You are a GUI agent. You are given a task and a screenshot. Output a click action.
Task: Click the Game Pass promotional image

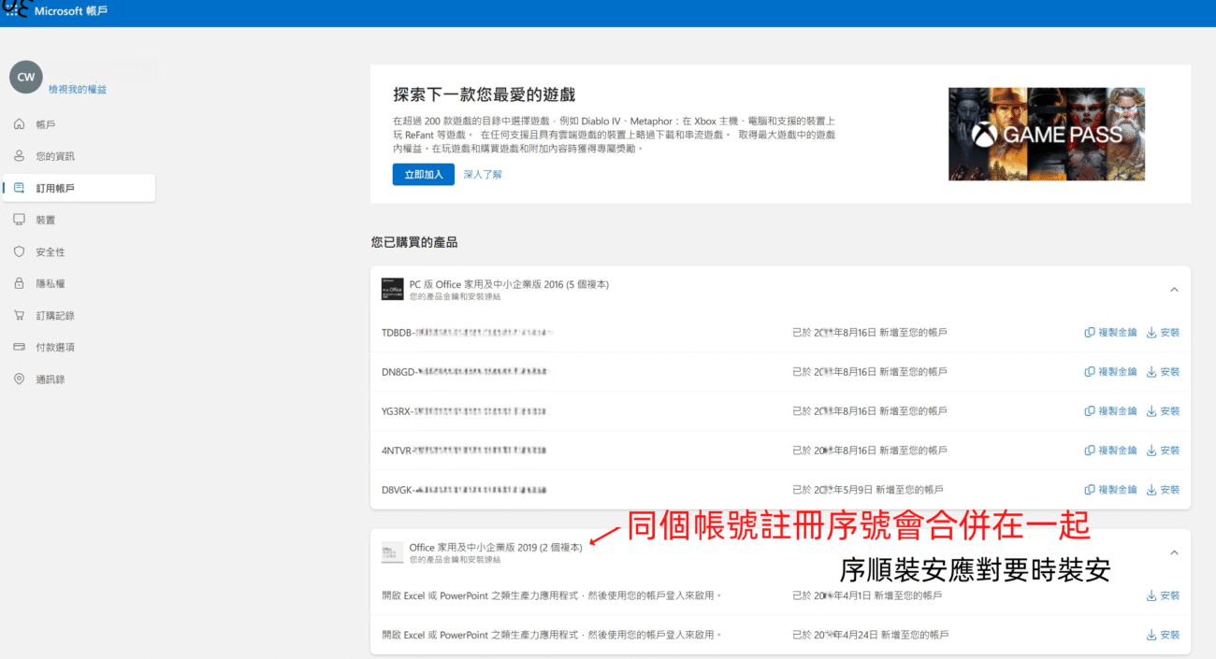pos(1046,134)
